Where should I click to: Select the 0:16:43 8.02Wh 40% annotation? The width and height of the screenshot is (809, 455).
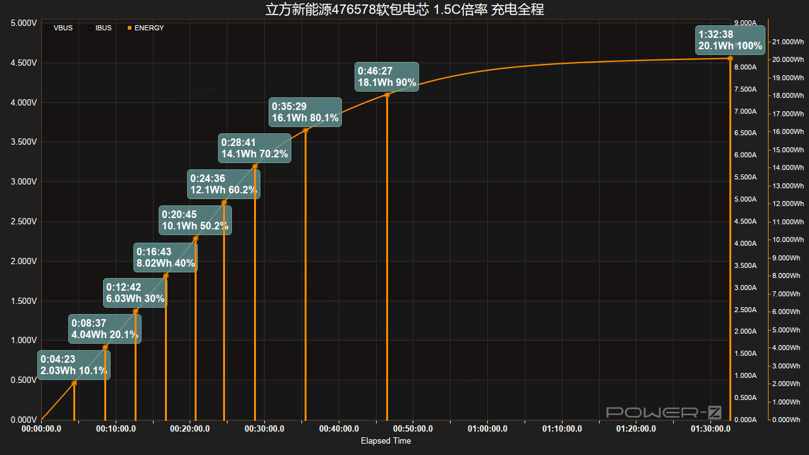click(166, 257)
